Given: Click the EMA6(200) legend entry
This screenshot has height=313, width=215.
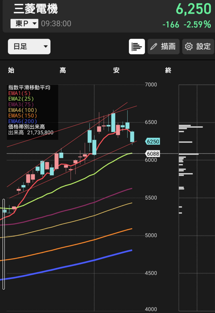Looking at the screenshot, I should pos(22,121).
